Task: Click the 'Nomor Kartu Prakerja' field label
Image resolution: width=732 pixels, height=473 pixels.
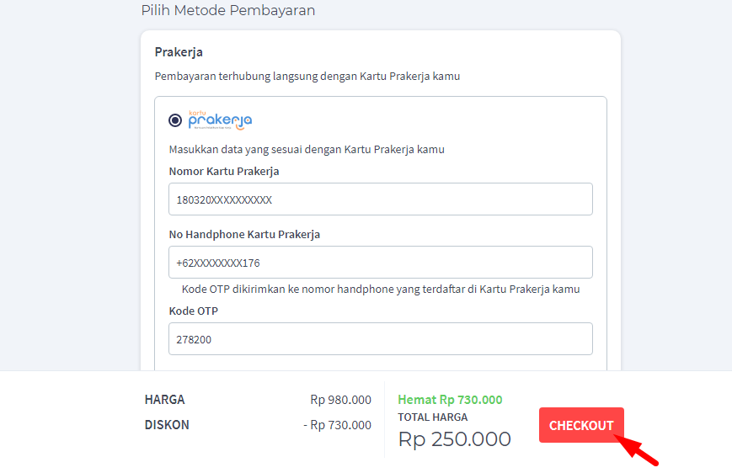Action: point(224,172)
